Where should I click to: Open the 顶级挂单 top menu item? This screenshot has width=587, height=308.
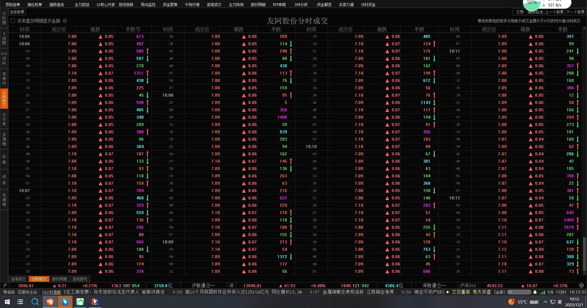click(x=13, y=5)
